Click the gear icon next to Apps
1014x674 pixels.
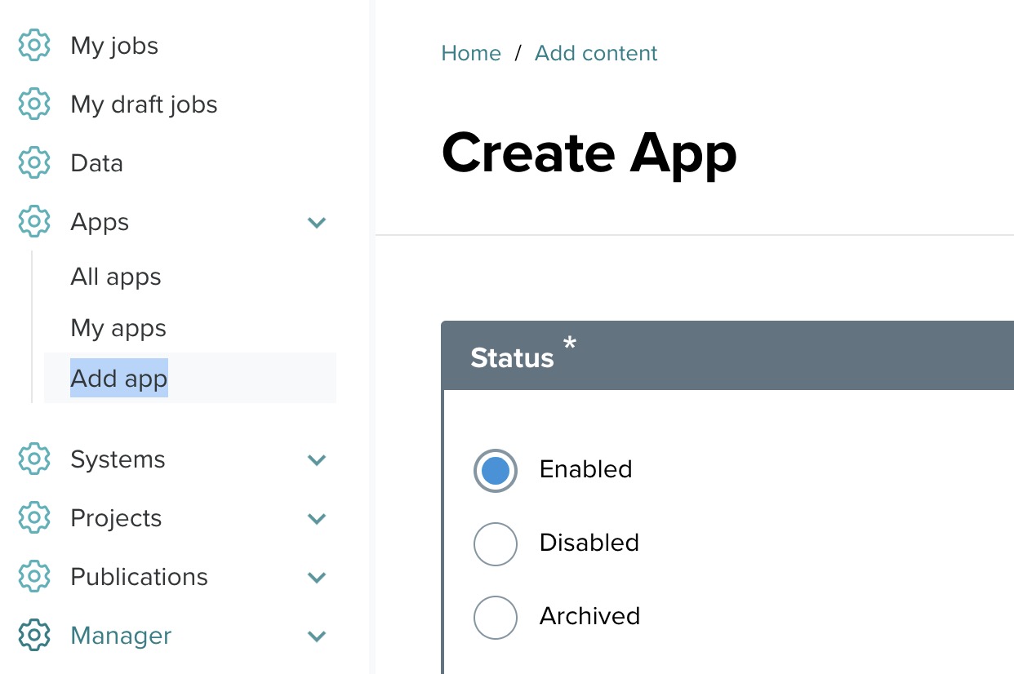coord(34,222)
